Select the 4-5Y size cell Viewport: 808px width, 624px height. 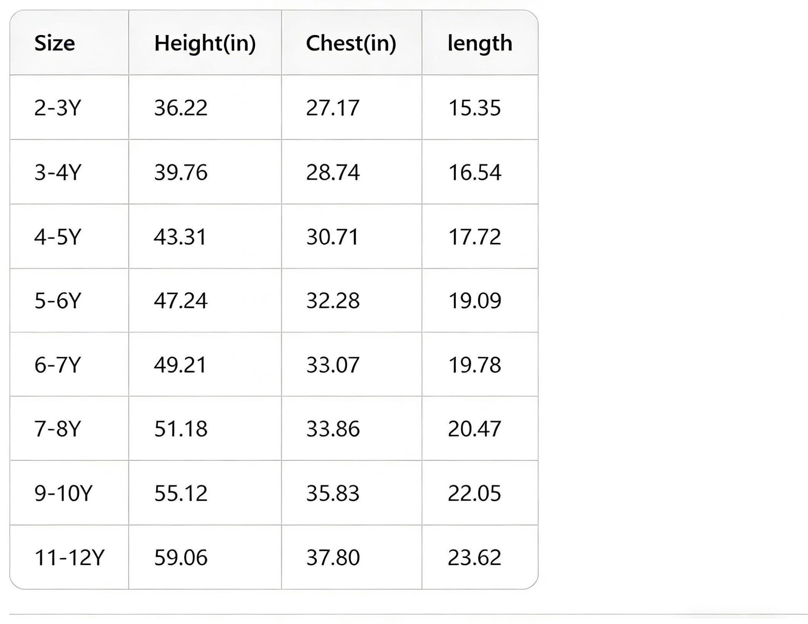click(58, 237)
